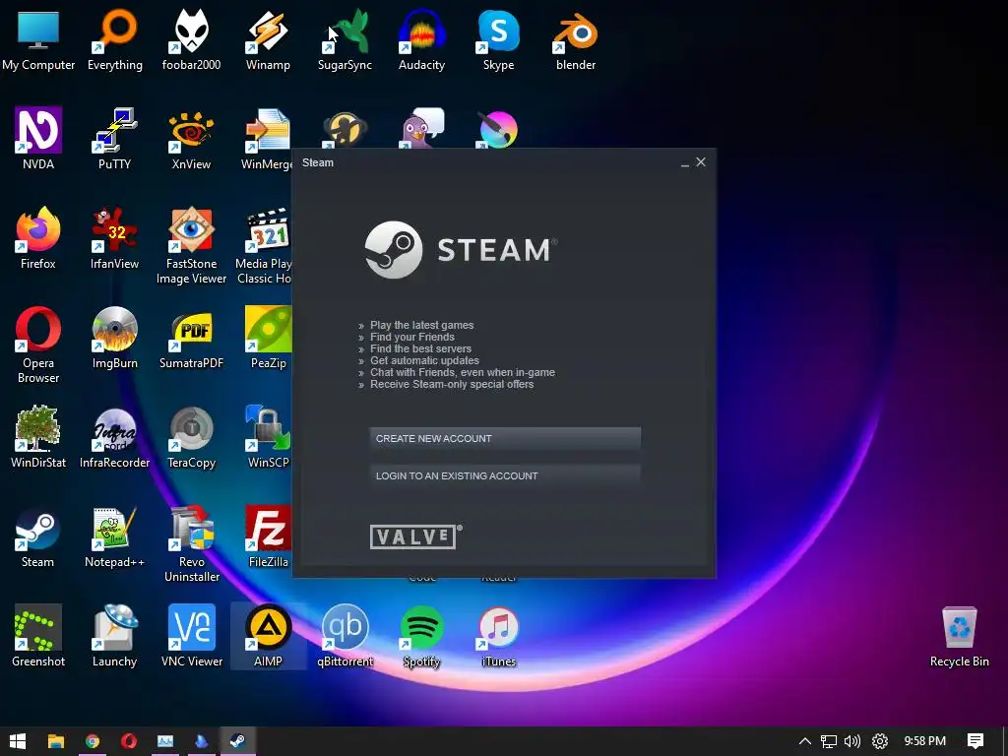The image size is (1008, 756).
Task: Select InfraRecorder desktop icon
Action: (115, 437)
